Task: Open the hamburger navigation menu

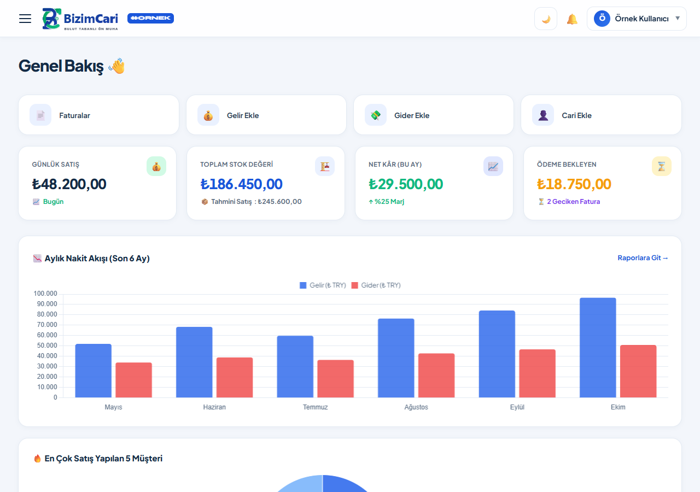Action: (25, 19)
